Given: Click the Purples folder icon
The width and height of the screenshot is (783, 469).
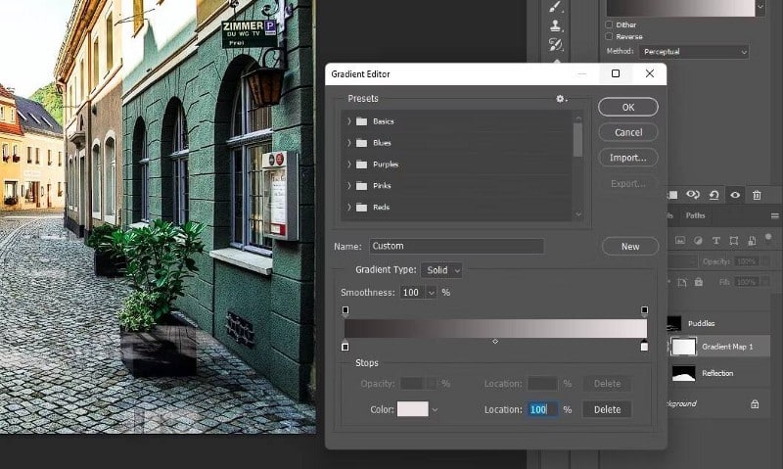Looking at the screenshot, I should tap(361, 164).
